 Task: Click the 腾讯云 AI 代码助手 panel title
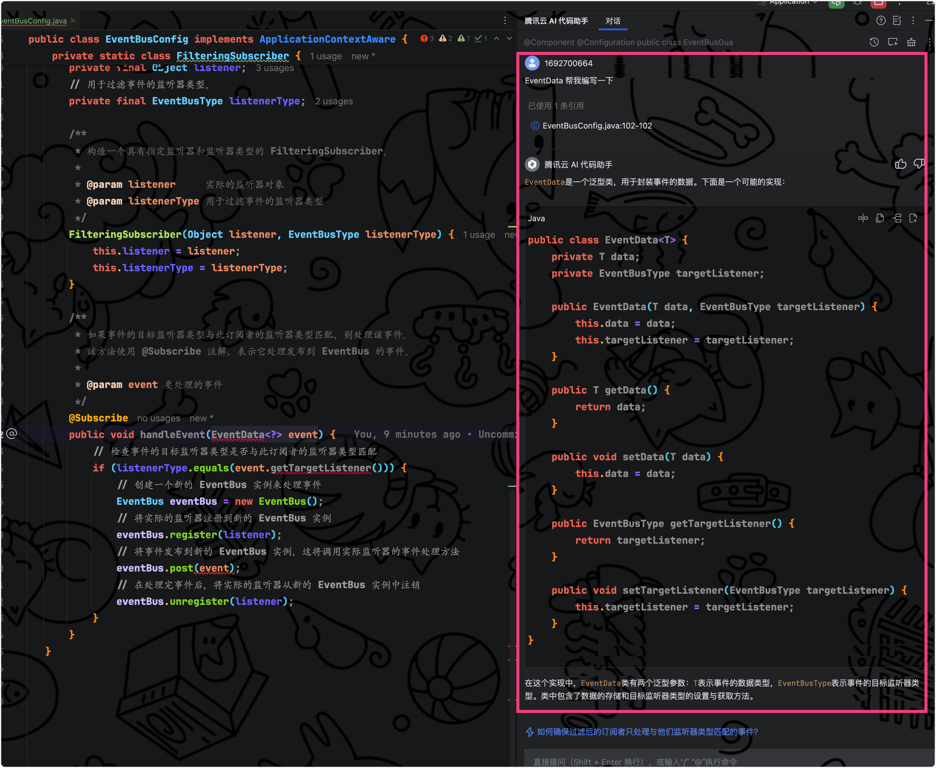(x=556, y=21)
